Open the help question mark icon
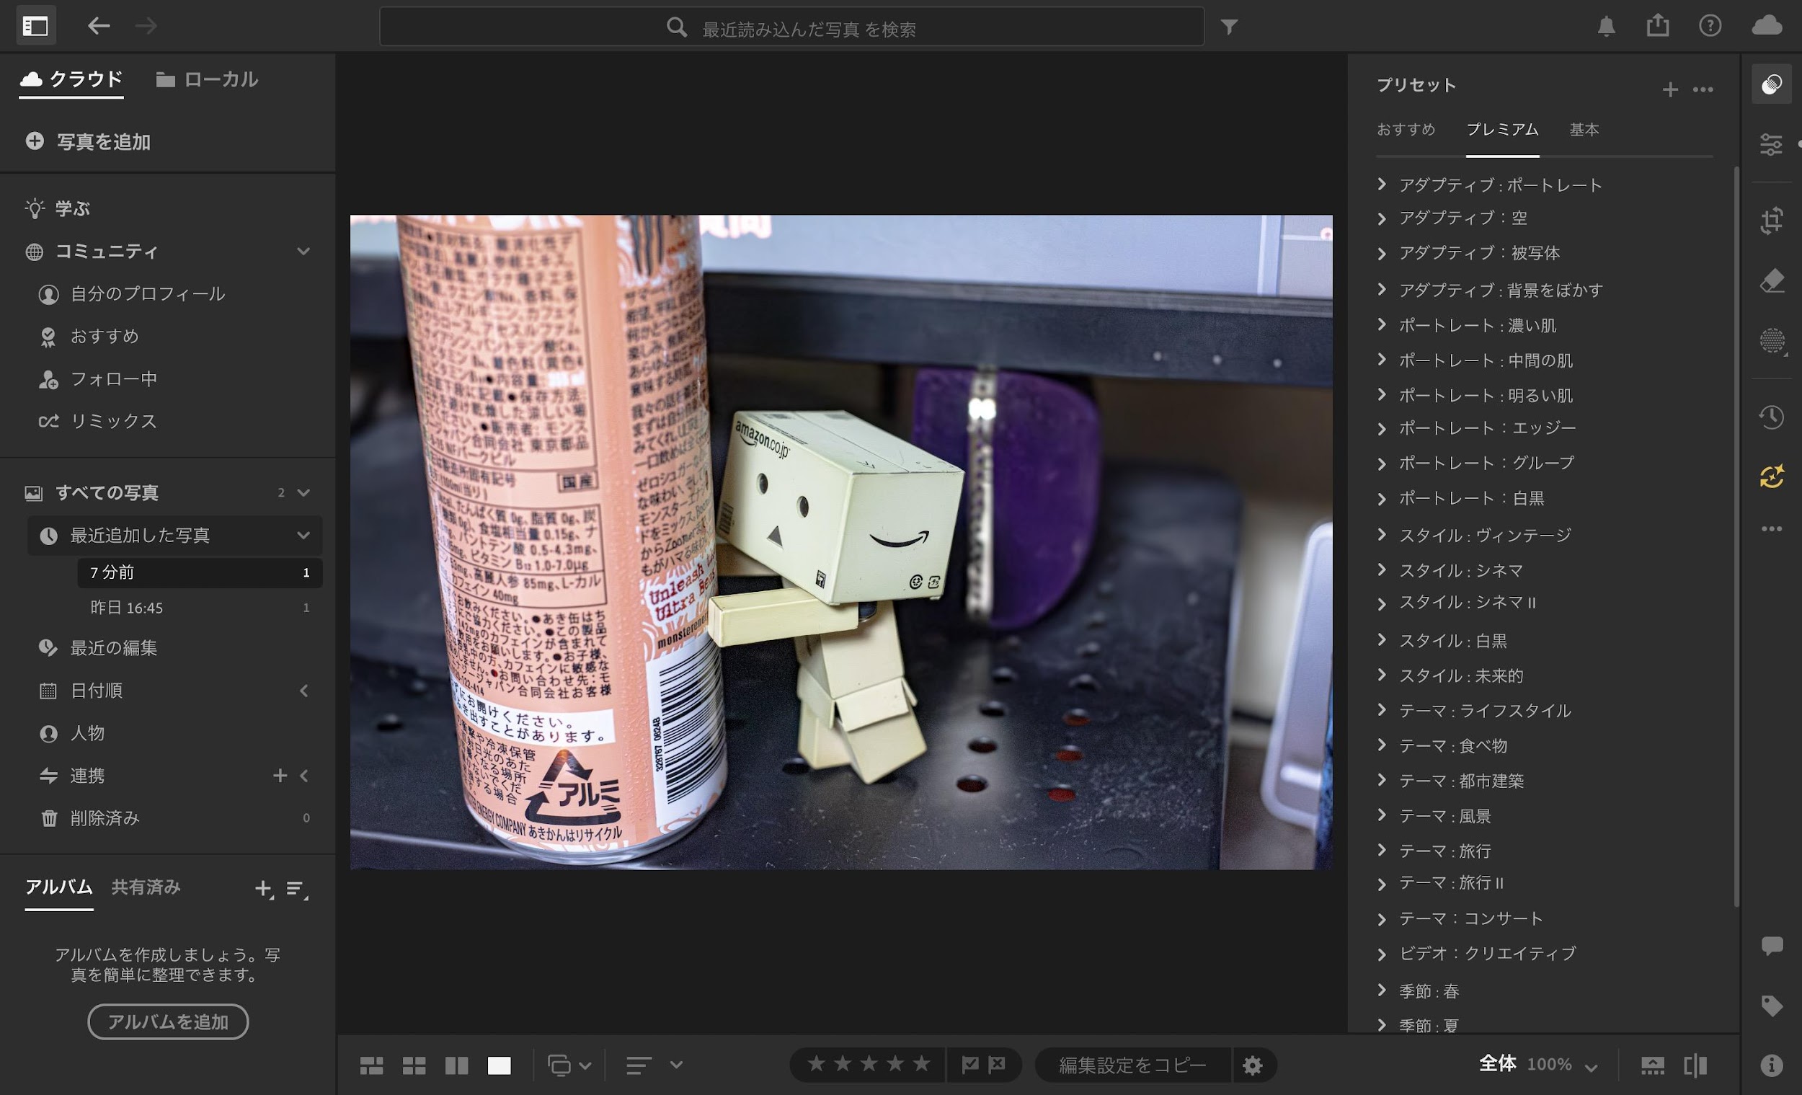 [x=1710, y=27]
